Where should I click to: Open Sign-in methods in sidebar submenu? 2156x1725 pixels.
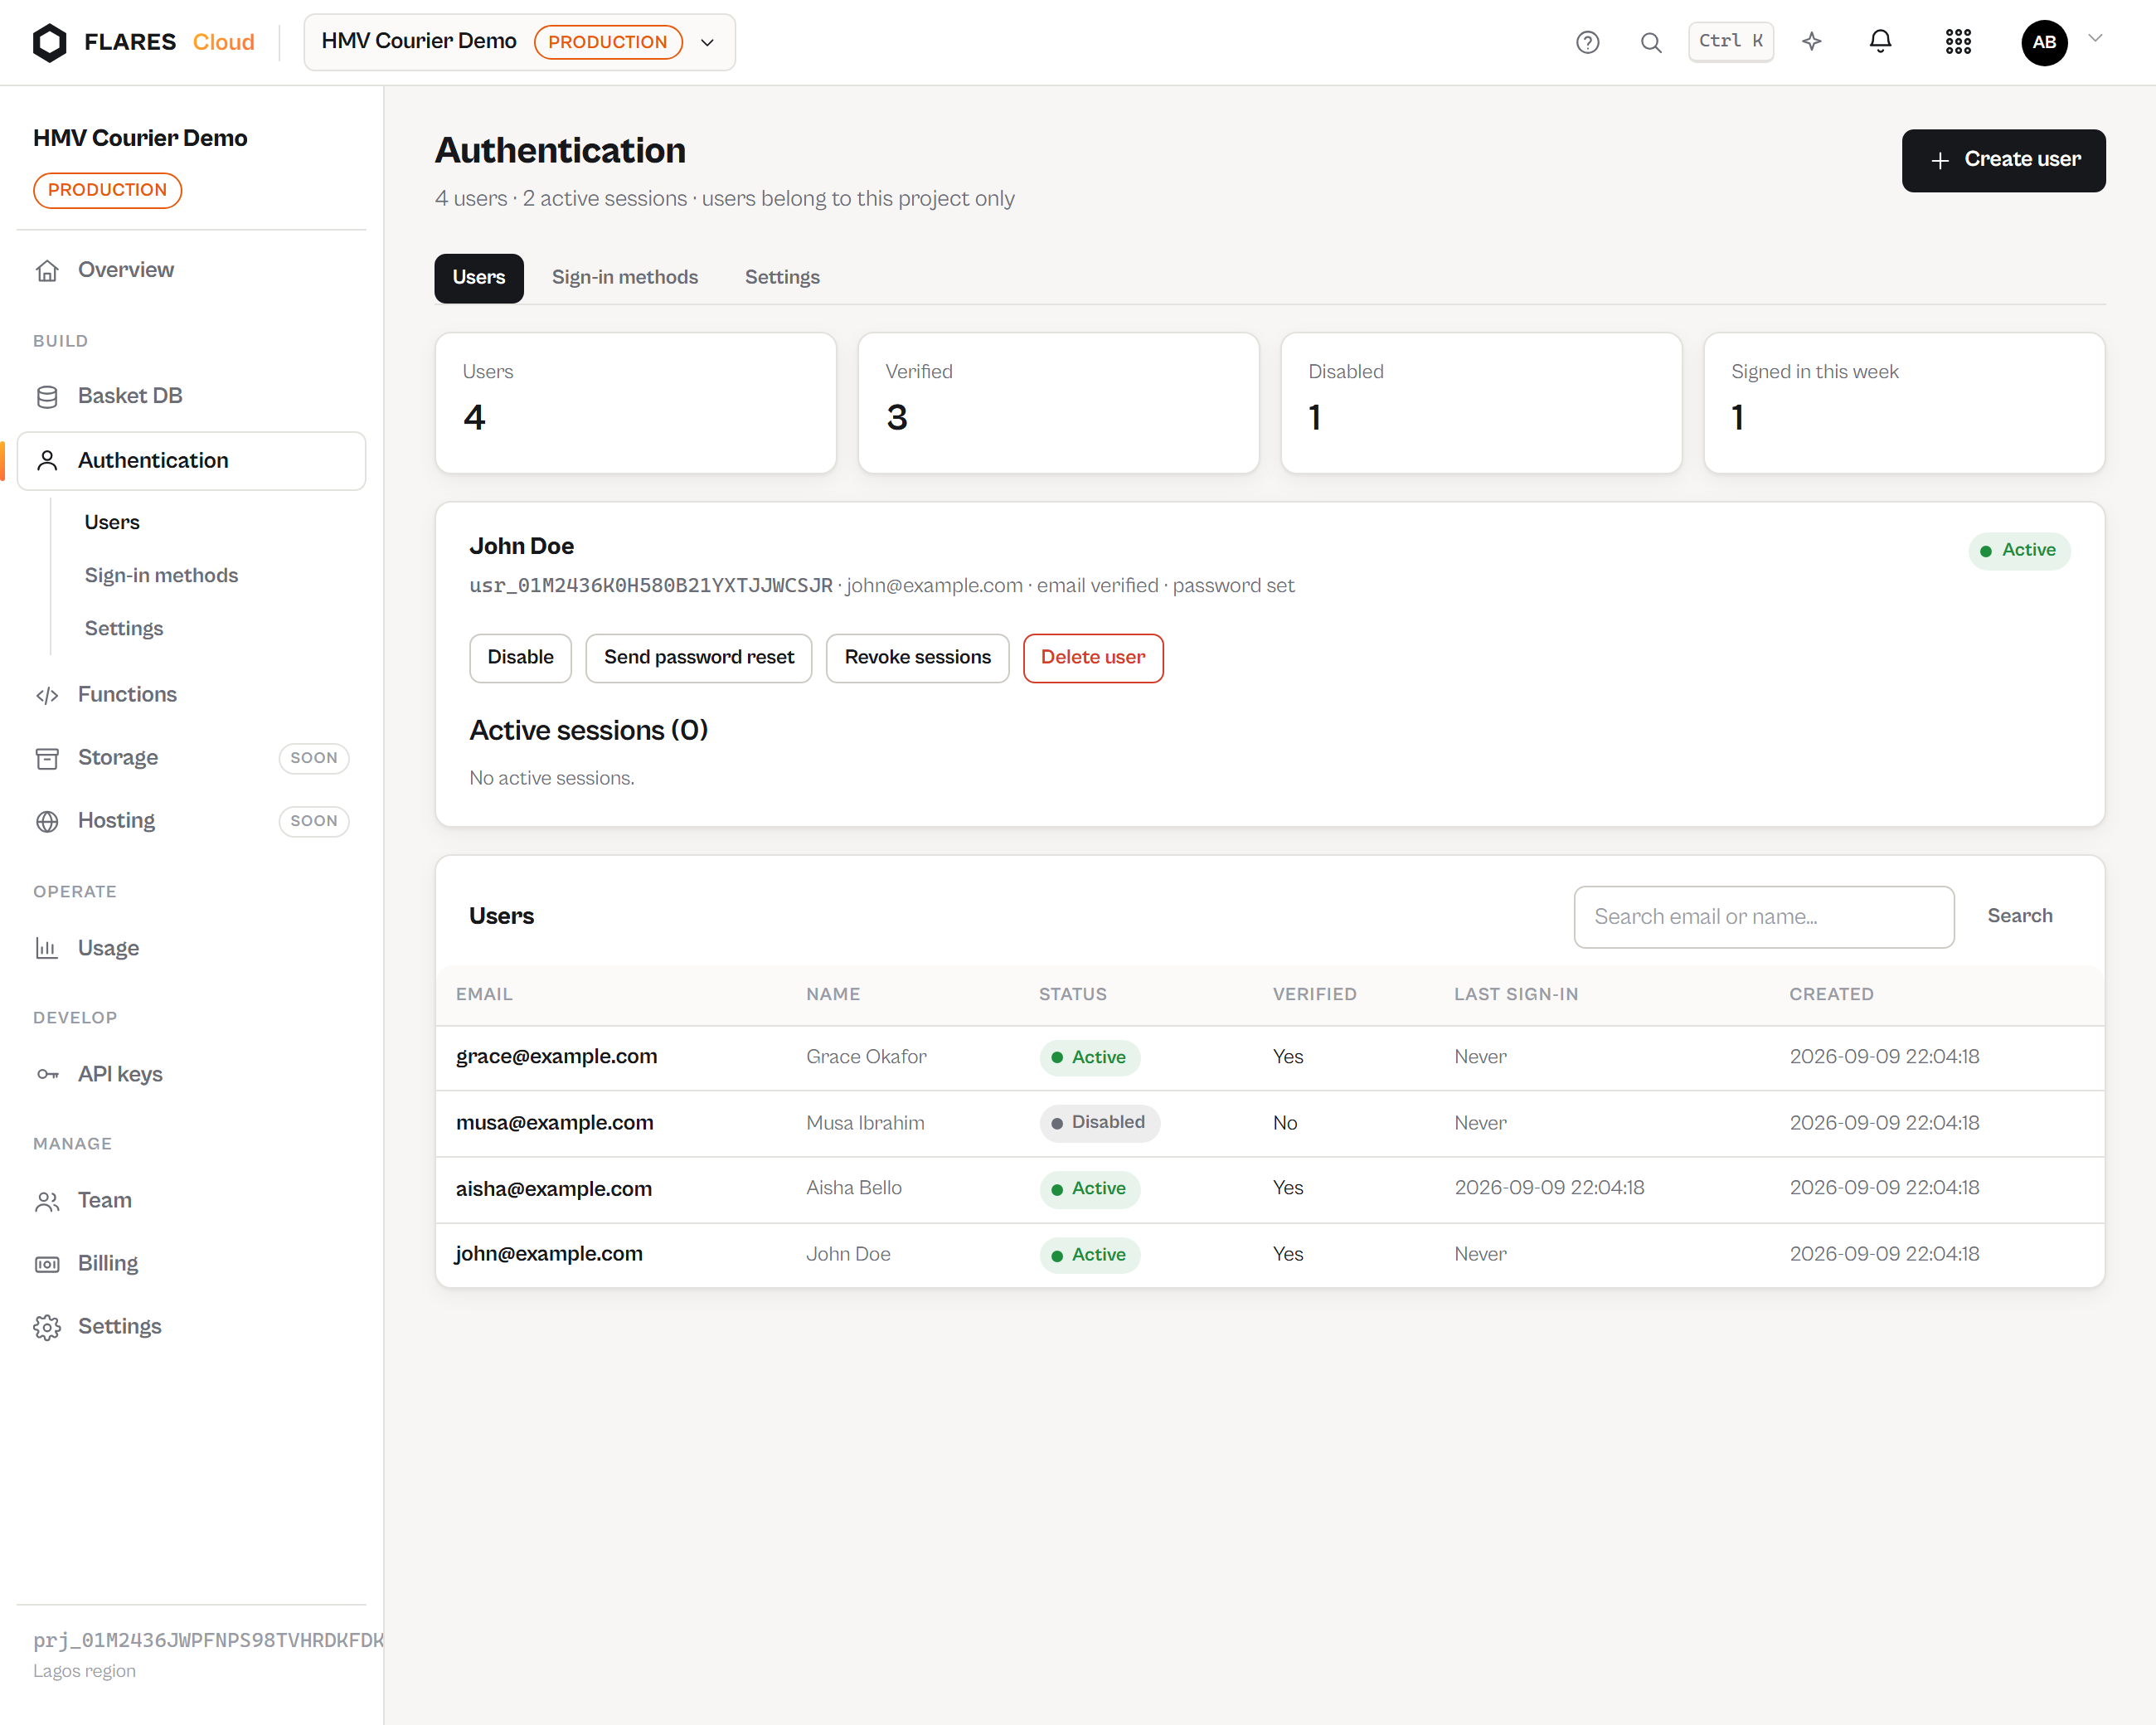[161, 575]
